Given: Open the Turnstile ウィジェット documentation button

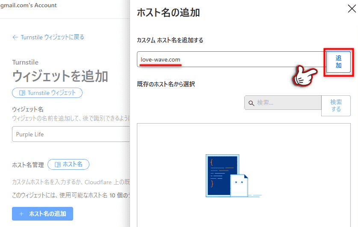Looking at the screenshot, I should point(47,93).
